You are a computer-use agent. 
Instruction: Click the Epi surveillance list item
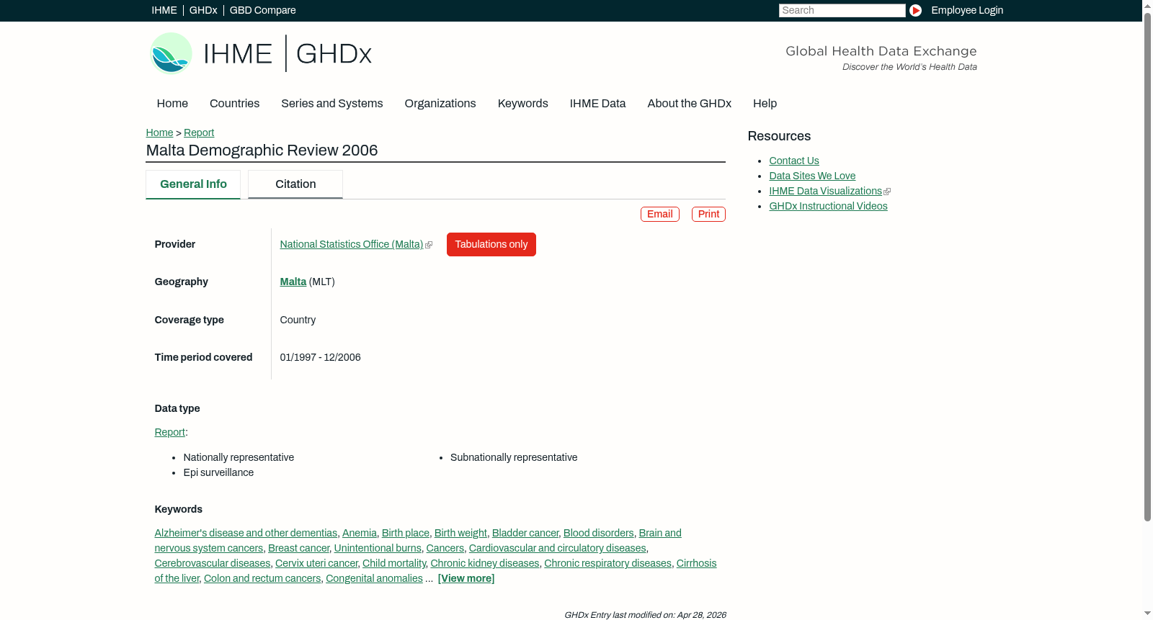click(218, 472)
